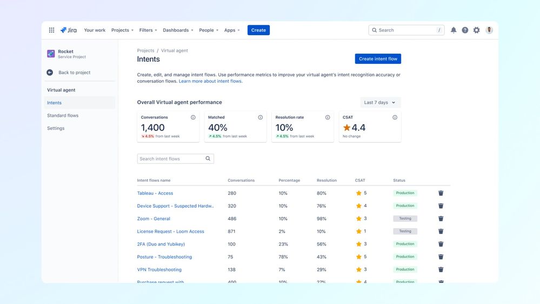The image size is (540, 304).
Task: Show info for Matched metric
Action: click(261, 117)
